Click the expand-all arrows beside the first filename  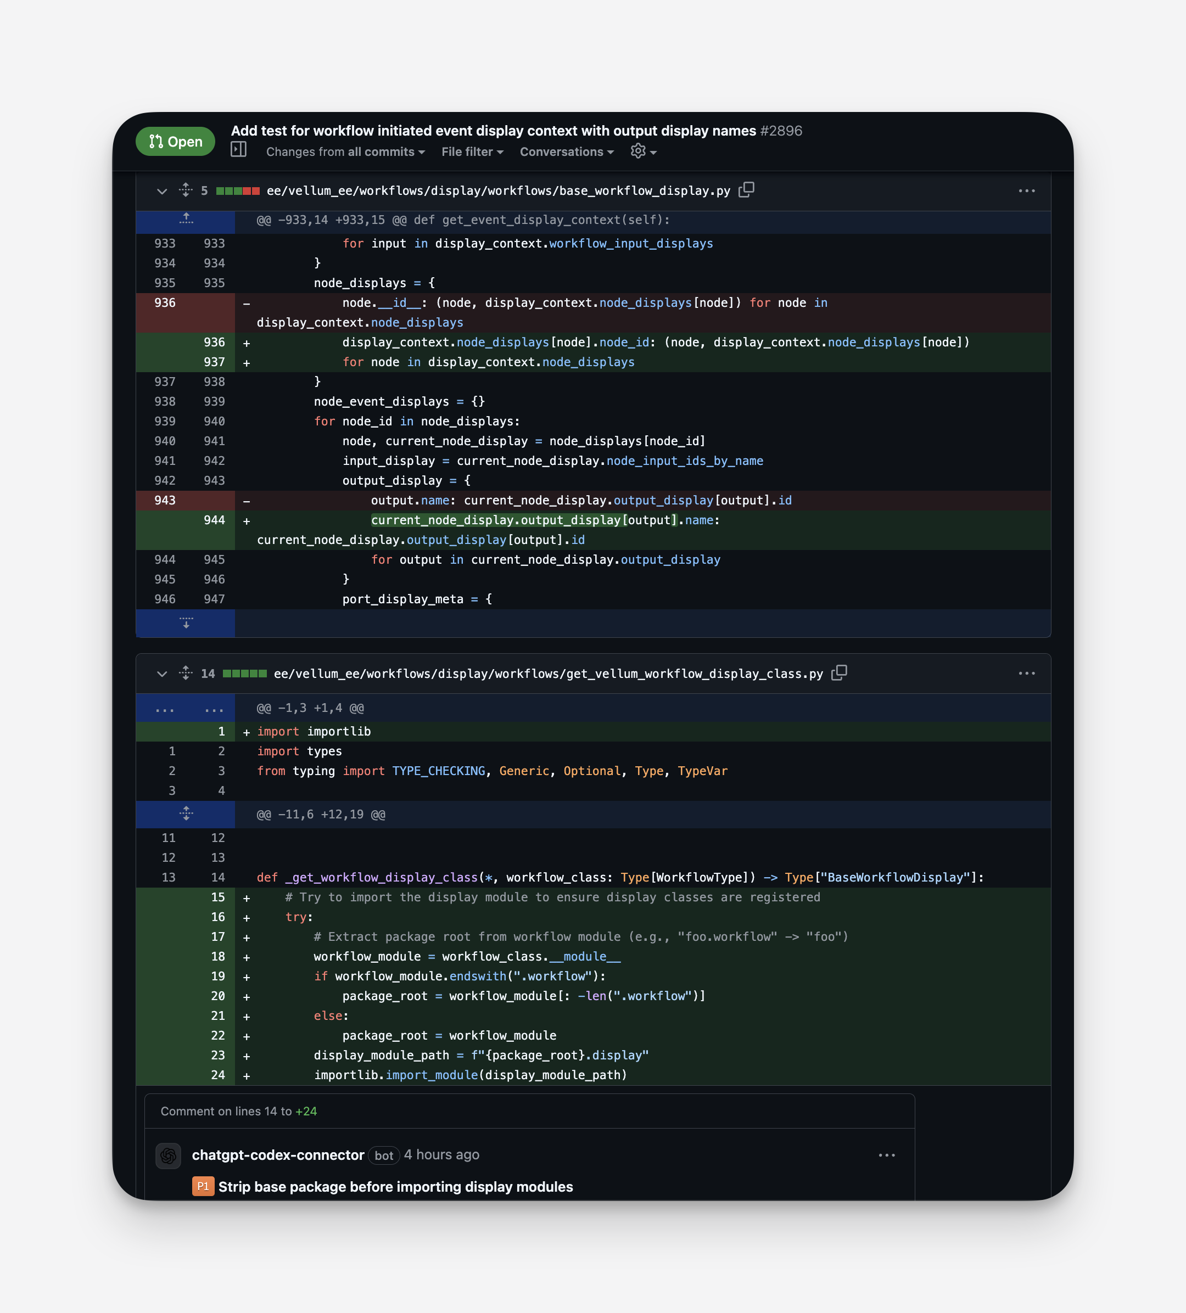186,190
